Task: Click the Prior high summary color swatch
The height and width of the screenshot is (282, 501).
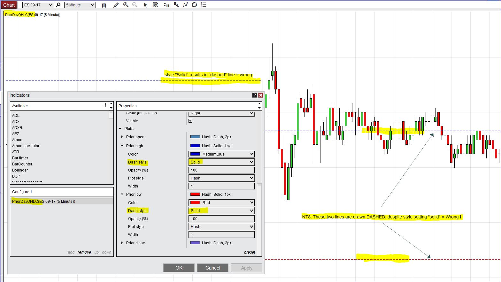Action: [x=195, y=146]
